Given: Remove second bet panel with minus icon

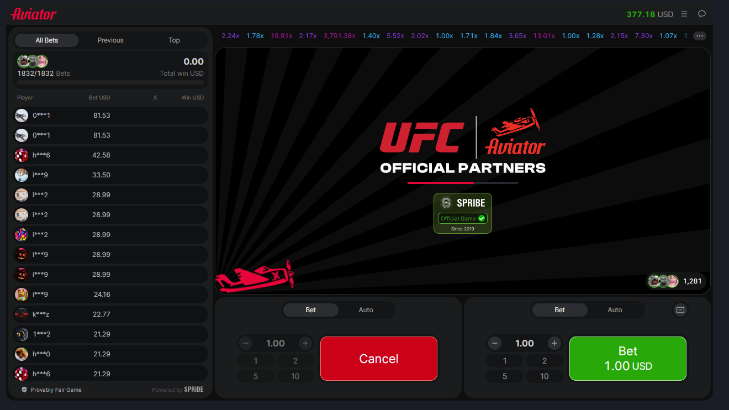Looking at the screenshot, I should [x=680, y=310].
